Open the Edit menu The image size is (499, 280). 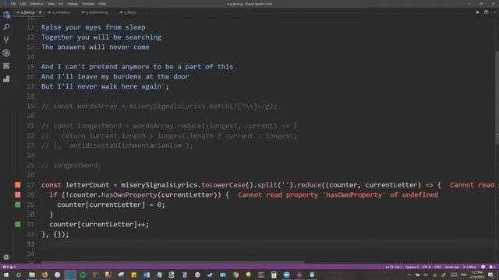[23, 4]
